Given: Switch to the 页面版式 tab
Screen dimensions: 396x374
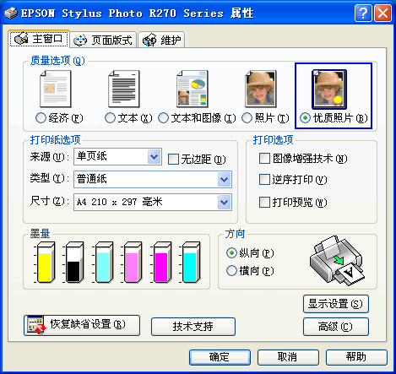Looking at the screenshot, I should 103,40.
